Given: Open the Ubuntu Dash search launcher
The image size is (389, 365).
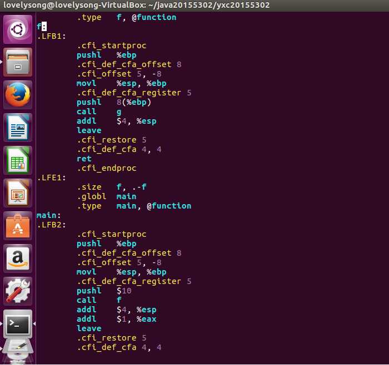Looking at the screenshot, I should point(18,29).
